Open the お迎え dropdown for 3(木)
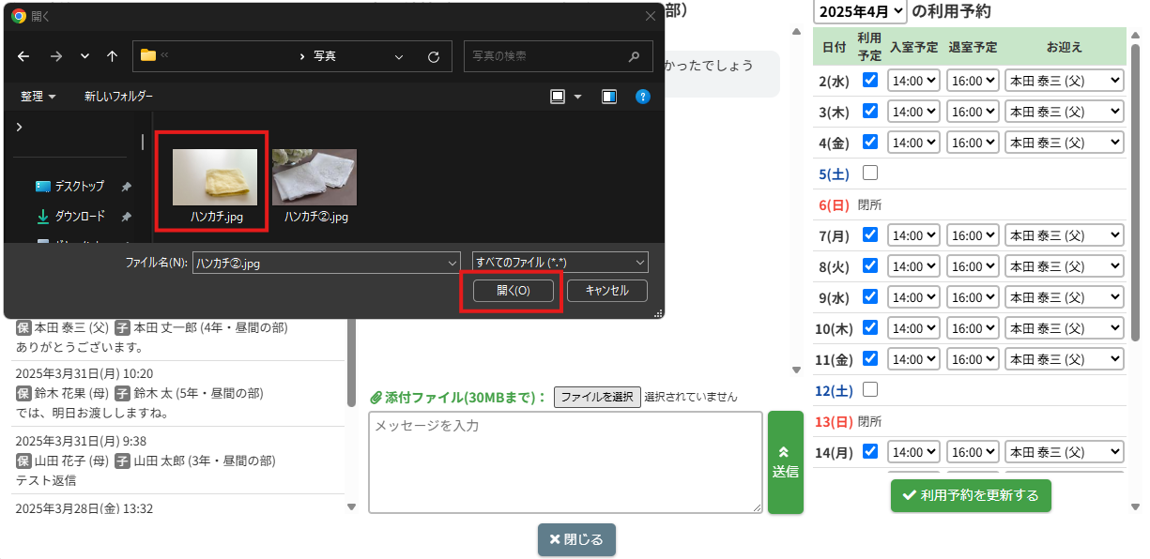The image size is (1150, 559). click(x=1064, y=112)
